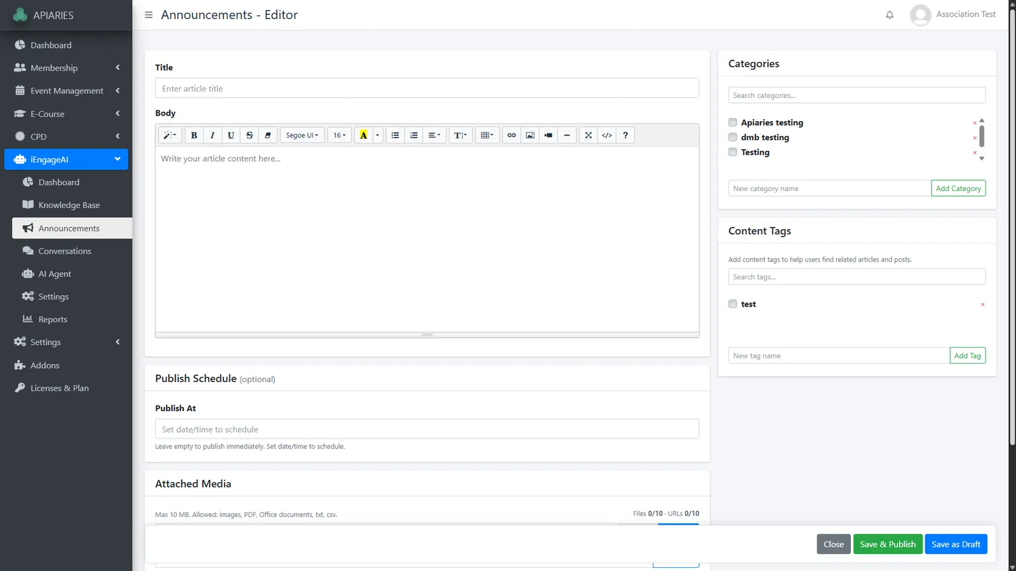
Task: Click the Add Category button
Action: (958, 188)
